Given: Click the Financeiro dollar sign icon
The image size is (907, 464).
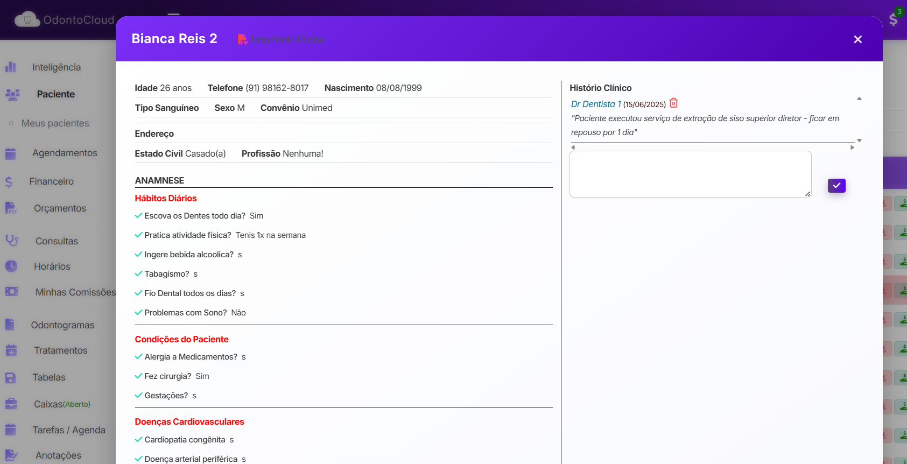Looking at the screenshot, I should click(9, 182).
